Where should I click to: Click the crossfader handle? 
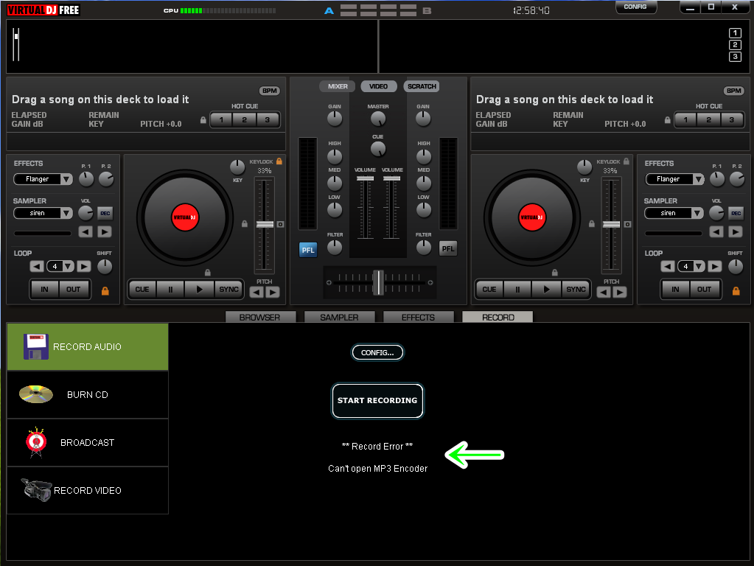coord(379,283)
